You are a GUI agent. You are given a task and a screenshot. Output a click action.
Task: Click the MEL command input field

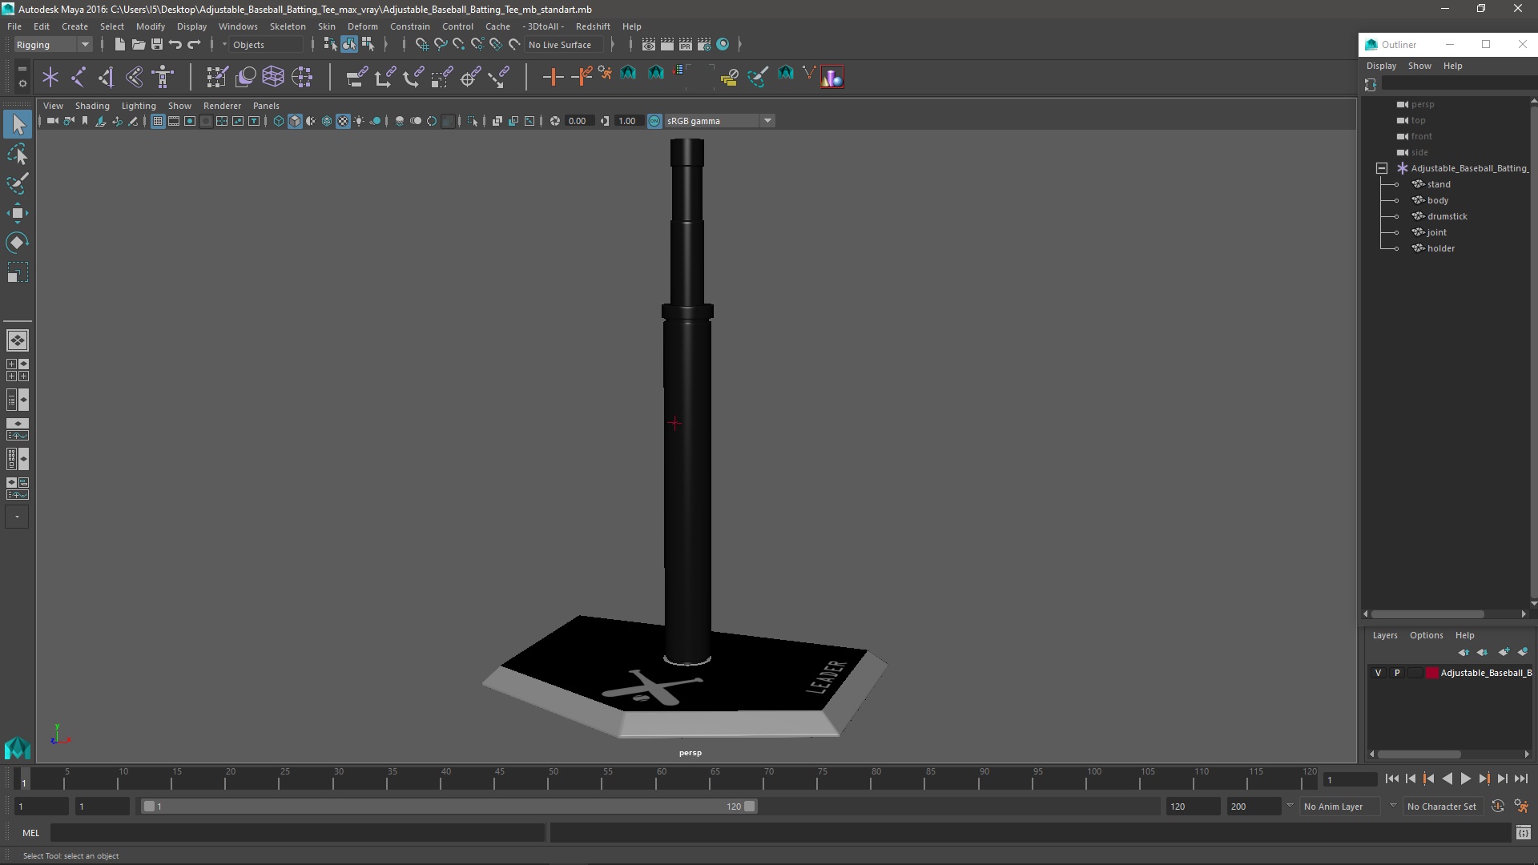[297, 833]
